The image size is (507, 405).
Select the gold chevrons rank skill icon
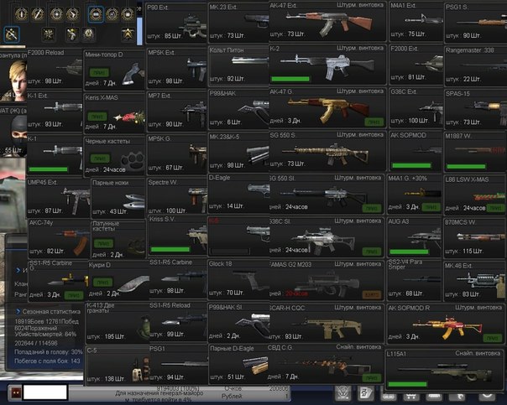click(128, 34)
